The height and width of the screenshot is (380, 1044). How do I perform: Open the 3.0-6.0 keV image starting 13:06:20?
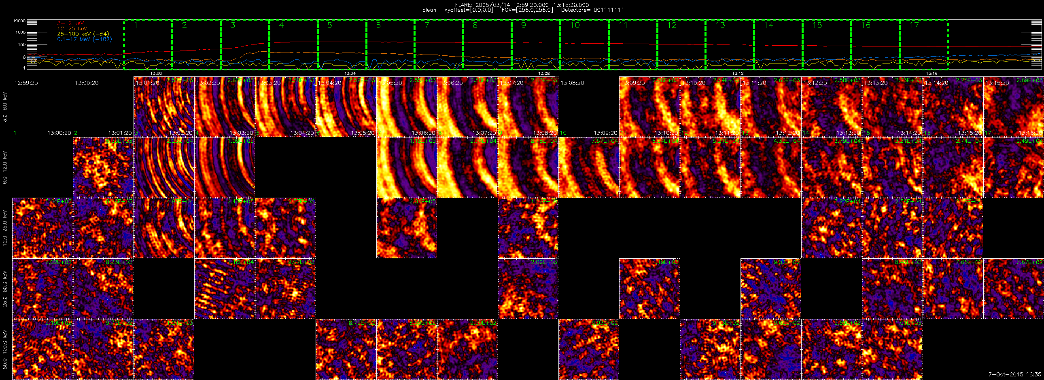(x=468, y=107)
